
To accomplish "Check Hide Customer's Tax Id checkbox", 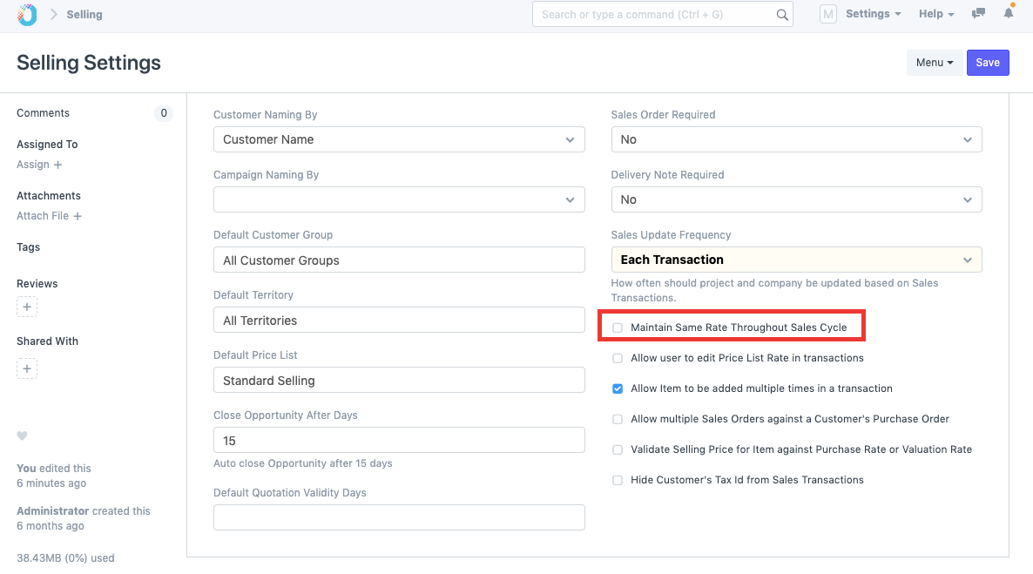I will 618,481.
